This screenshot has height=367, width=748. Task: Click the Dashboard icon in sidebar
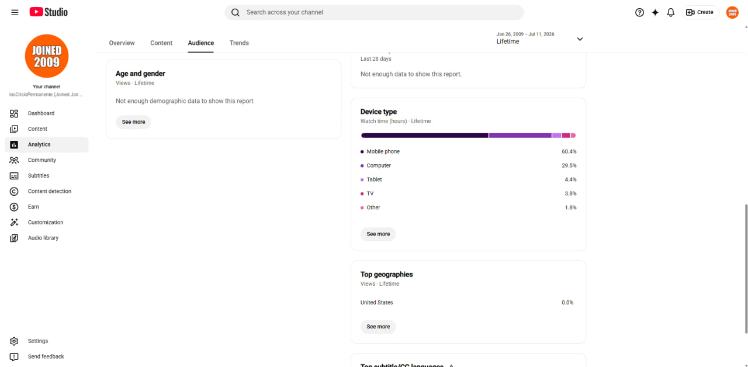click(x=14, y=113)
